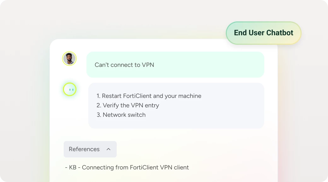Select the "Can't connect to VPN" message
The image size is (328, 182).
click(124, 65)
